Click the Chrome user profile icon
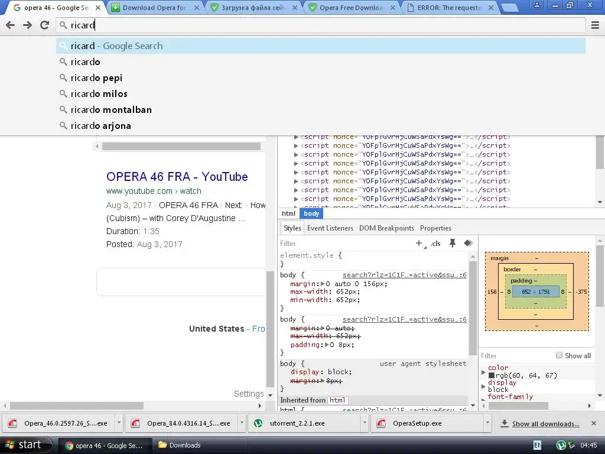This screenshot has height=454, width=605. point(536,5)
